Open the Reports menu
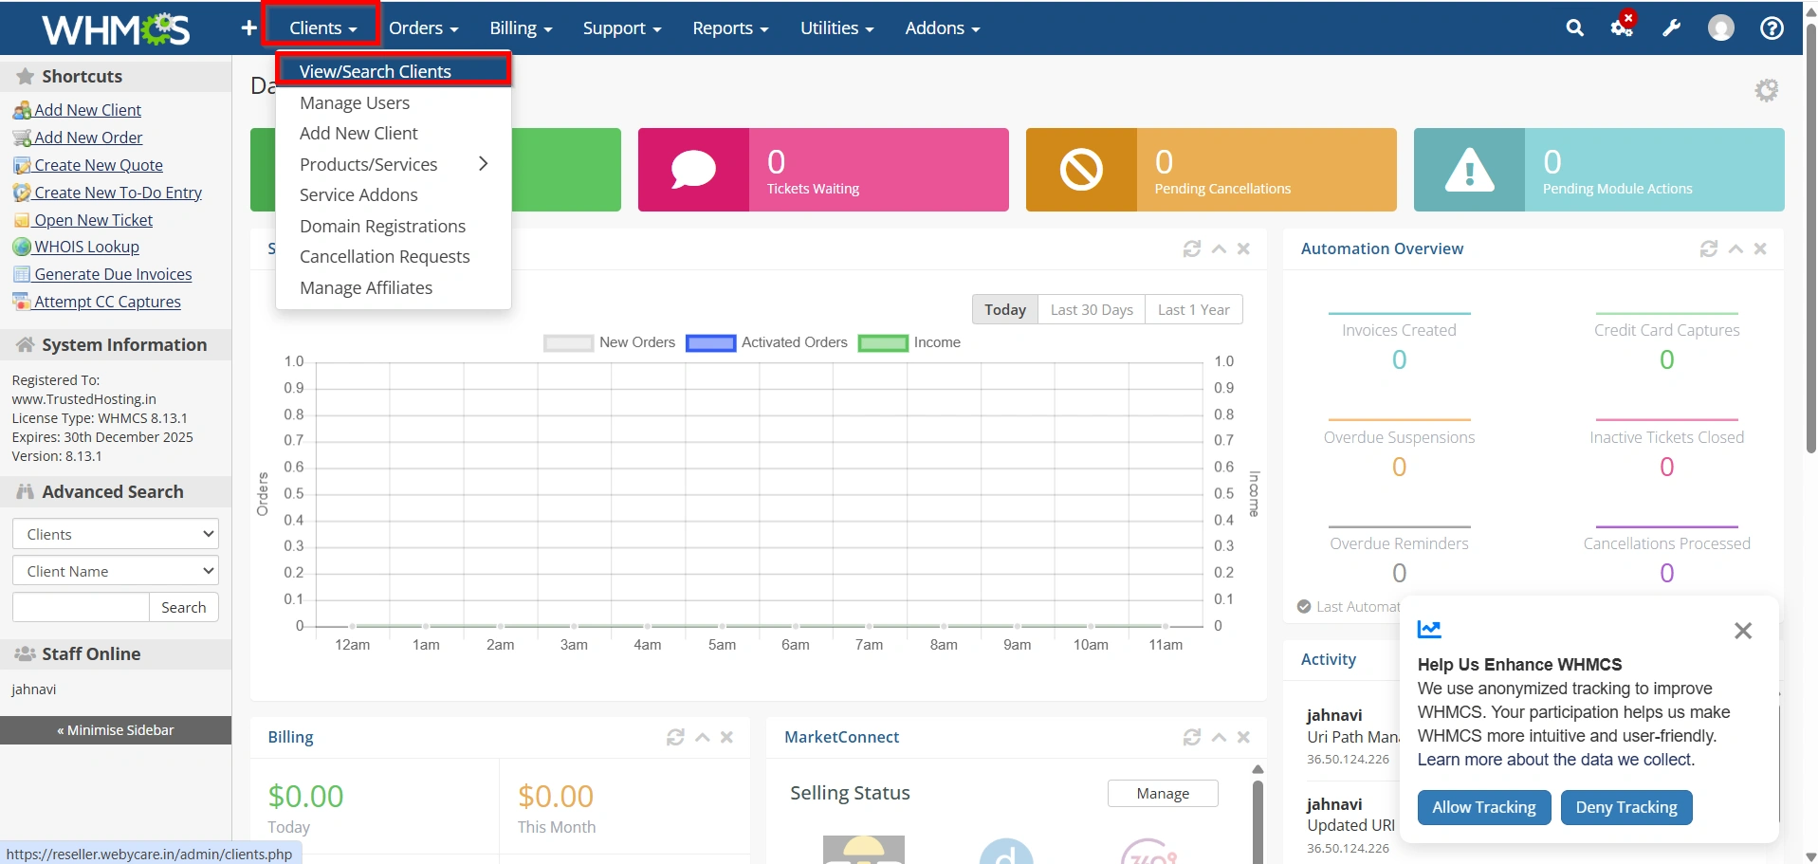 point(730,28)
